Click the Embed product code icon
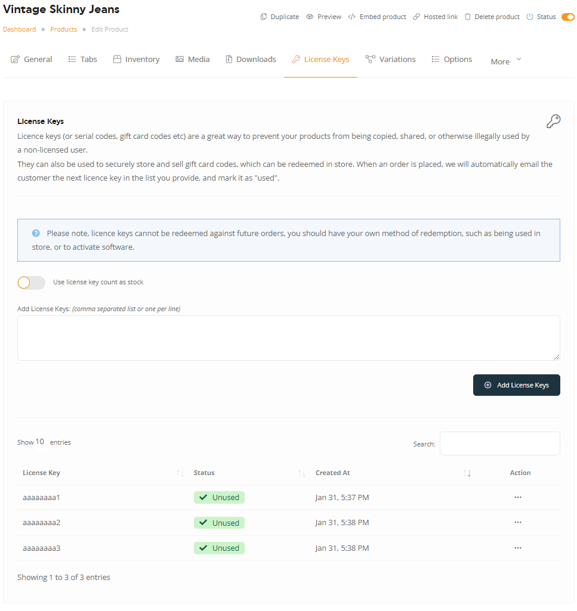 point(352,17)
